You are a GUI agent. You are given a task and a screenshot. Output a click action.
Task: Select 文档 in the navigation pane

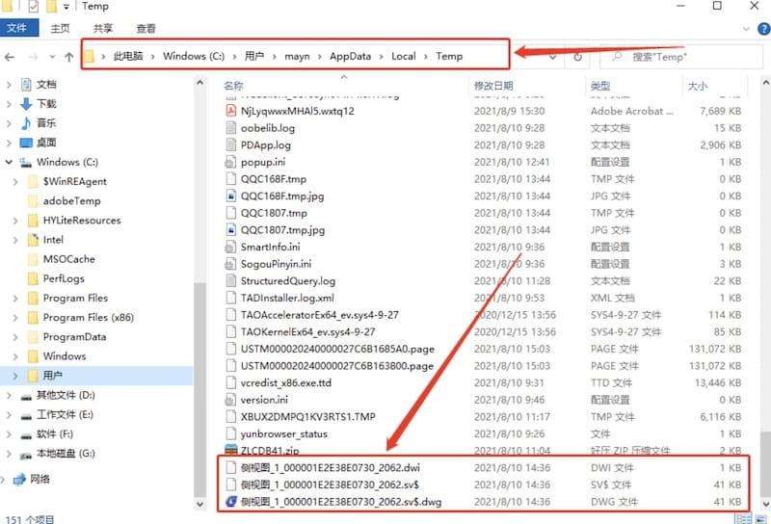click(x=46, y=85)
